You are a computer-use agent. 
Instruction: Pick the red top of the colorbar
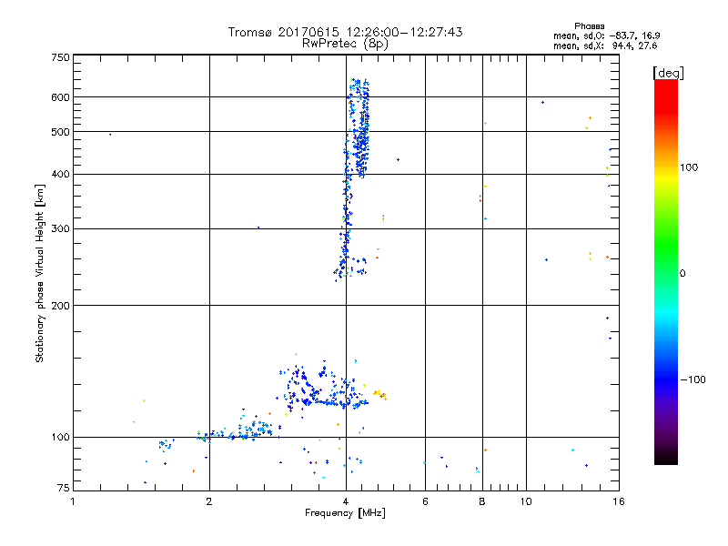tap(665, 85)
